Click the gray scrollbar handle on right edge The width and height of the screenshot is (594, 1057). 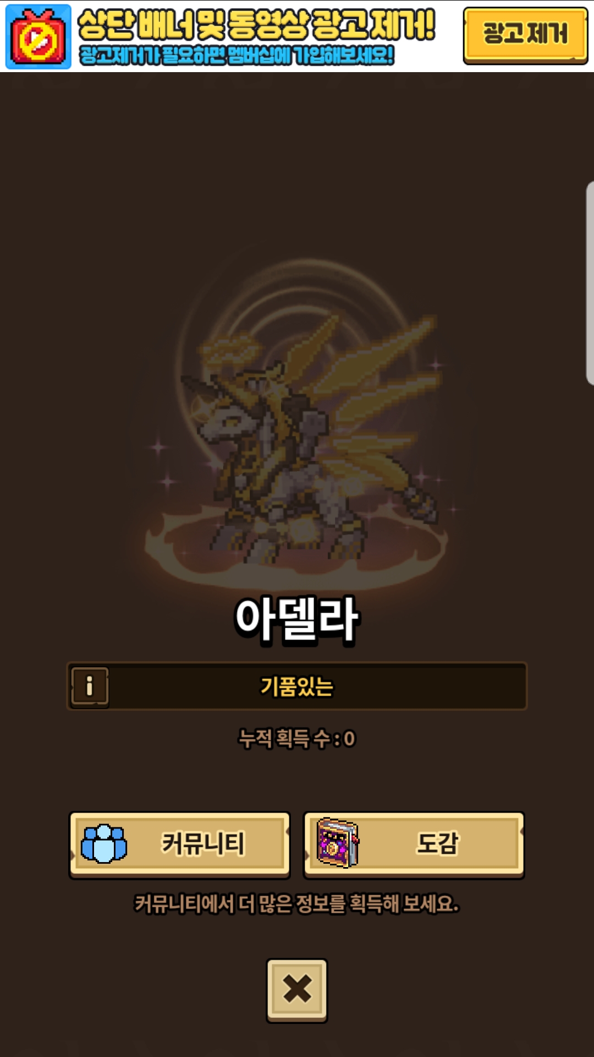pos(590,283)
